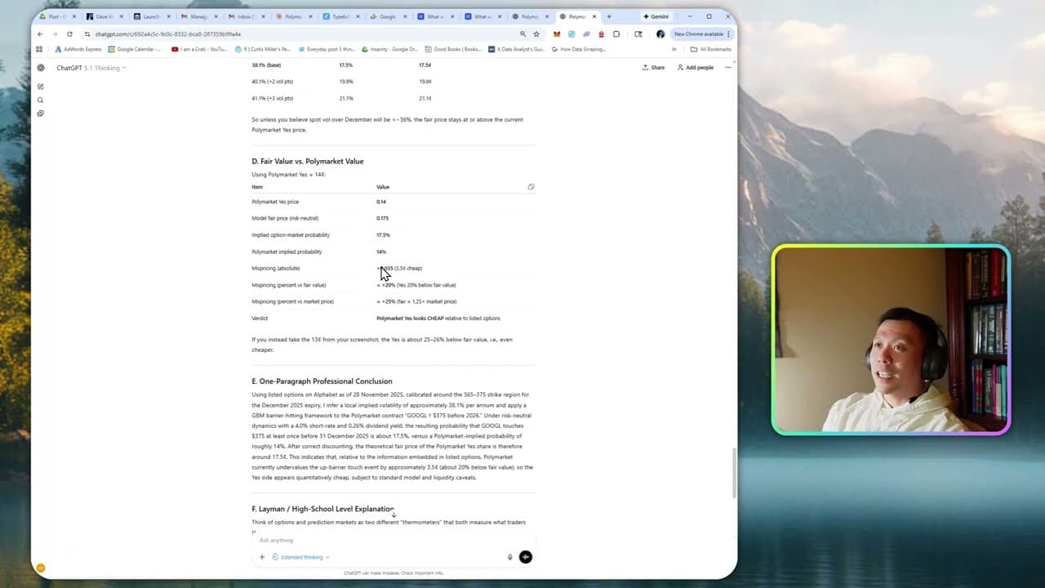1045x588 pixels.
Task: Open the Good Books bookmark
Action: pos(453,49)
